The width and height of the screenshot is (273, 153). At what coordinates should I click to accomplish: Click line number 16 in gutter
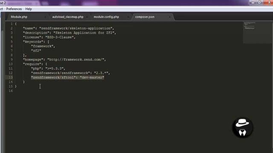point(11,91)
